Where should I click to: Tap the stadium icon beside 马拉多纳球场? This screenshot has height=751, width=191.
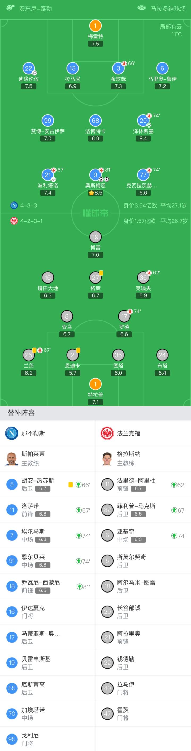point(141,8)
